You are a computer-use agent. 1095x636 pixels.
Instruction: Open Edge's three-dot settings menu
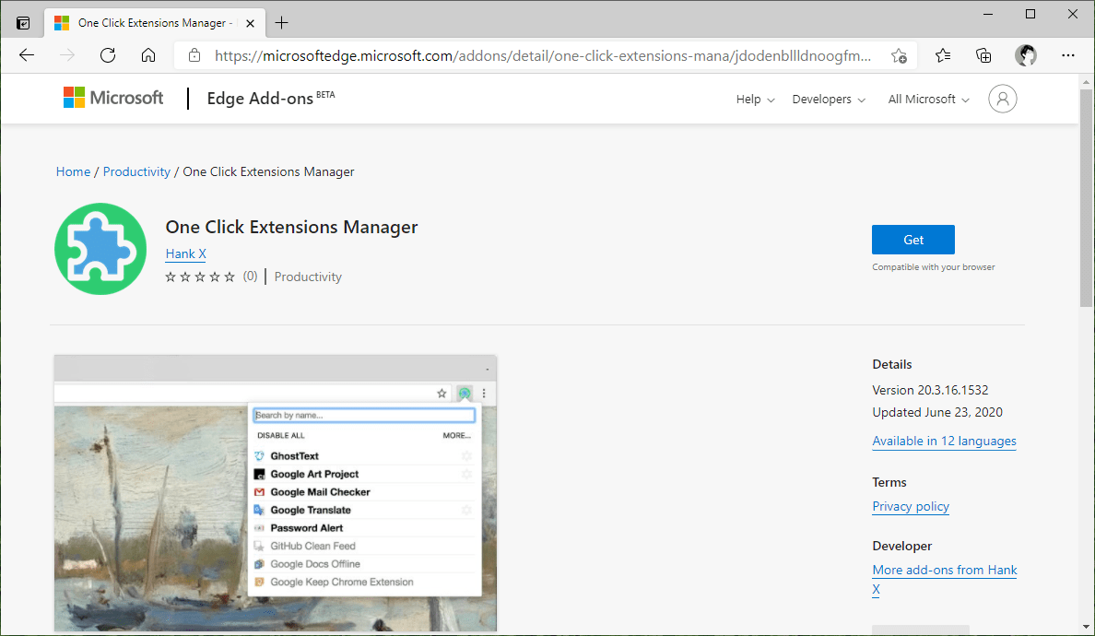point(1067,54)
